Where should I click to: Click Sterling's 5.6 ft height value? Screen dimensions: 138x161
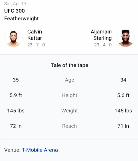[x=123, y=95]
